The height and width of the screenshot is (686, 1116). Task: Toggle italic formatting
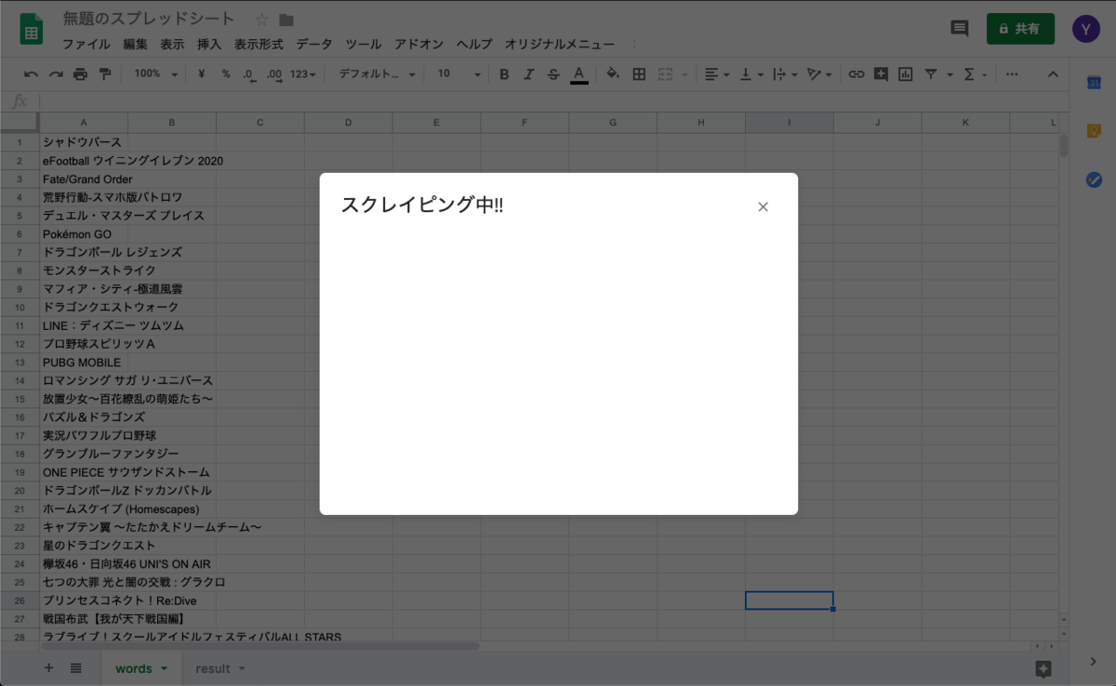point(529,74)
